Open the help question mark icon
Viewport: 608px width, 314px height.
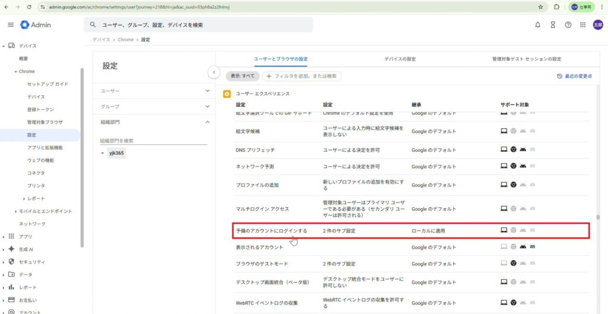[568, 24]
